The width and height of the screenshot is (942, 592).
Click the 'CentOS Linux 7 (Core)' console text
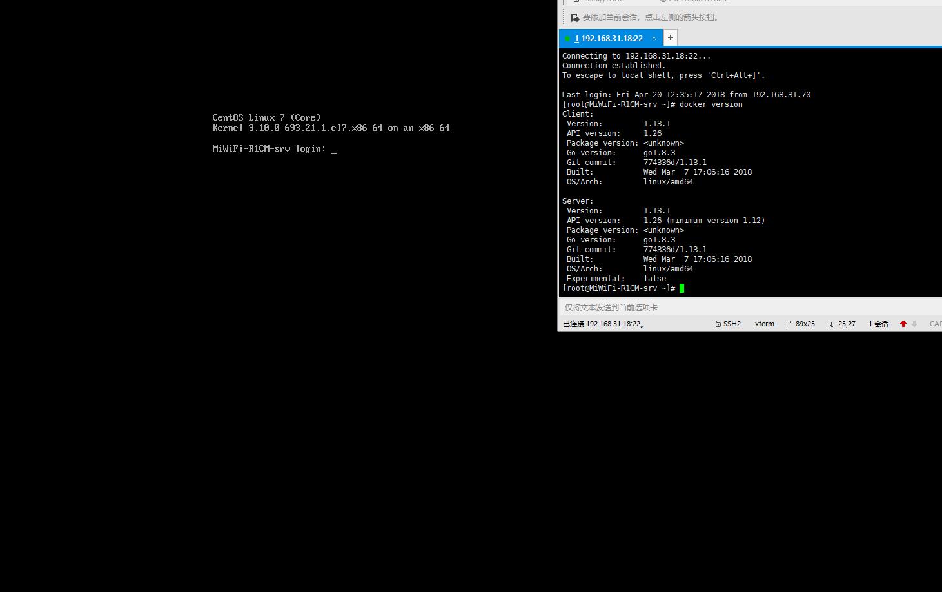266,117
